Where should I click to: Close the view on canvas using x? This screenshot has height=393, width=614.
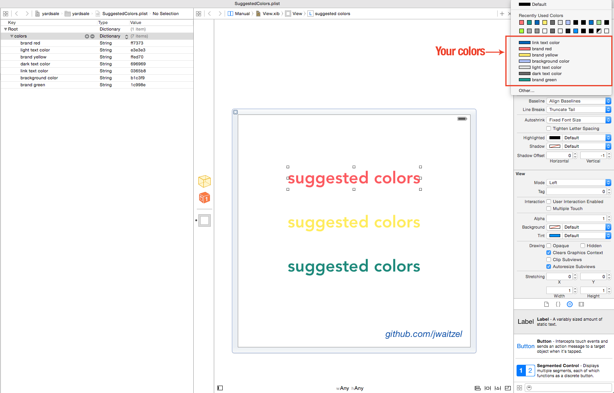[235, 112]
